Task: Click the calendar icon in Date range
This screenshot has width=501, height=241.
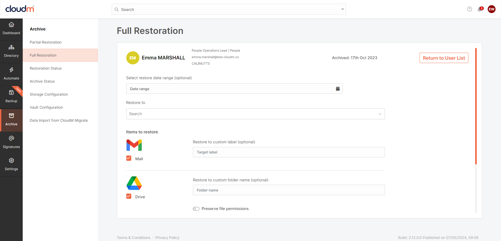Action: pos(338,89)
